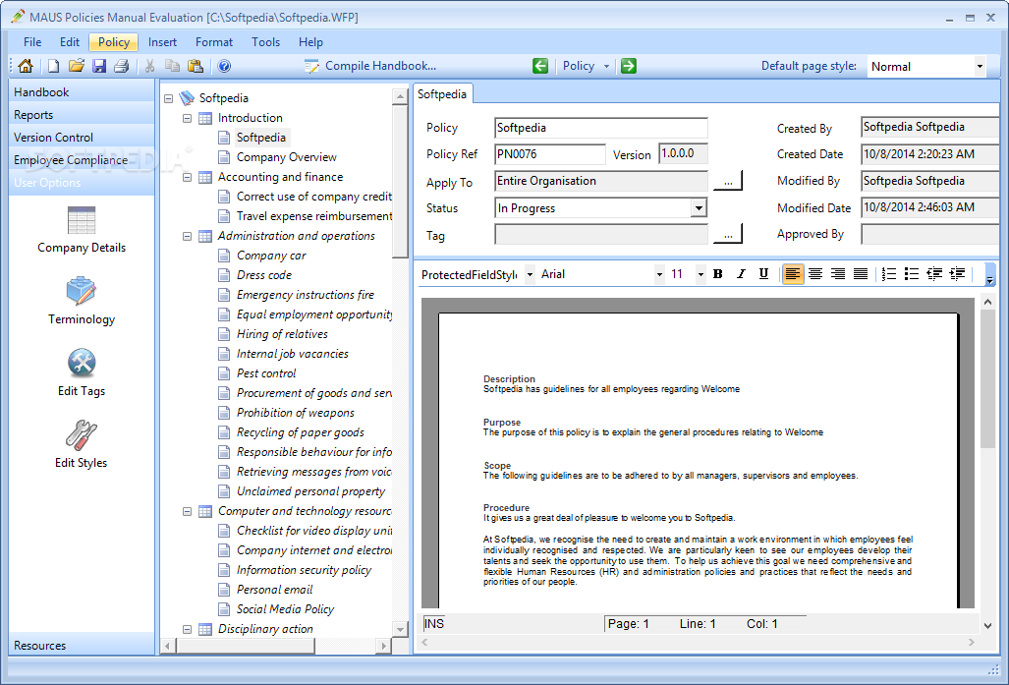
Task: Click in the Policy name field
Action: (601, 128)
